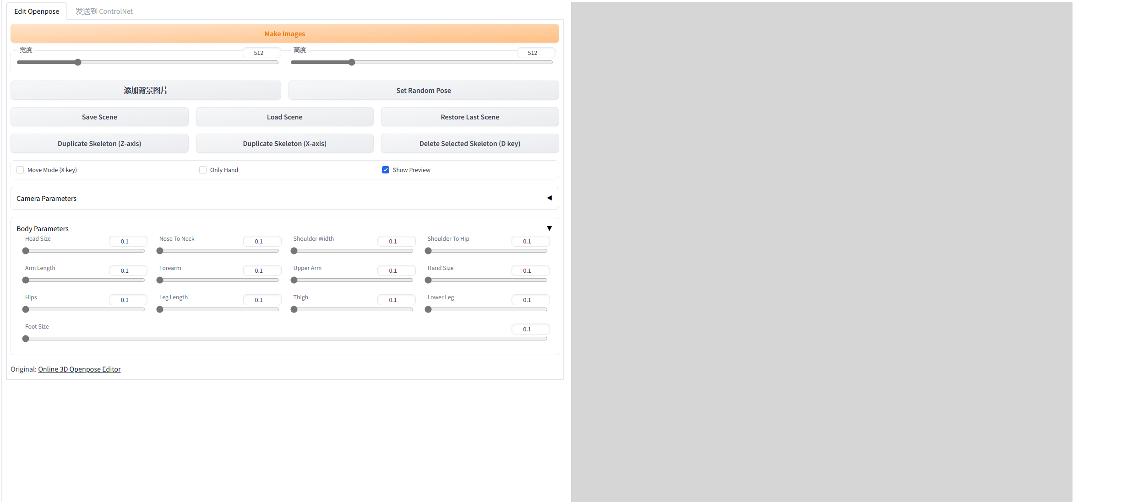Delete the selected skeleton
The width and height of the screenshot is (1127, 502).
point(469,143)
